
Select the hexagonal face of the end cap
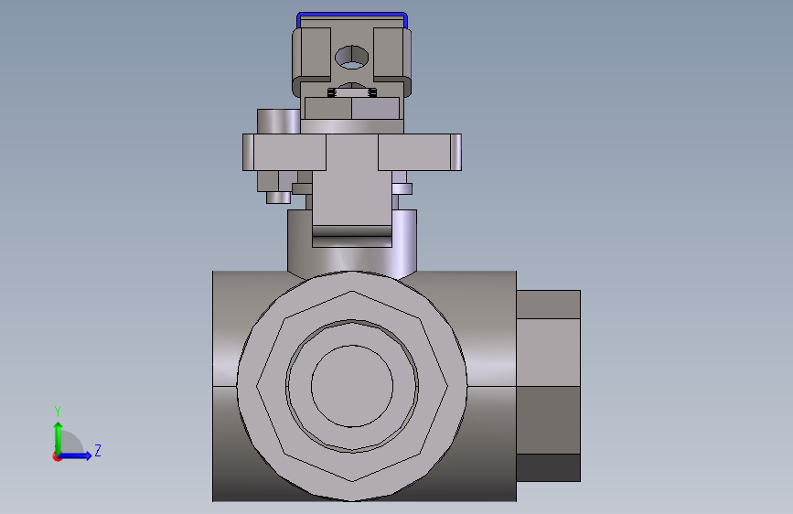352,386
